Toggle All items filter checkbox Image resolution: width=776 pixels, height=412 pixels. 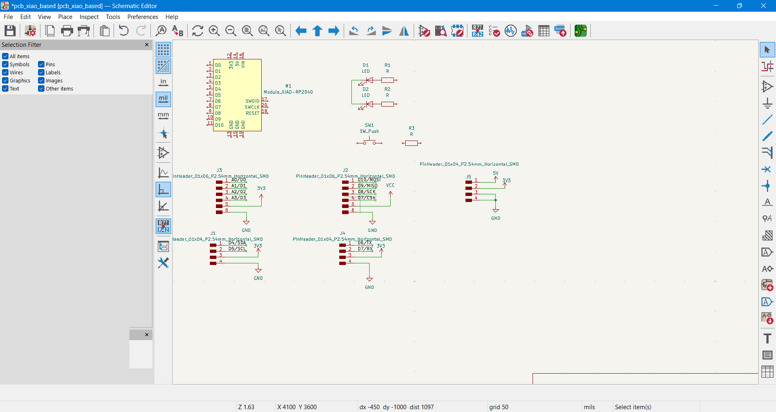pyautogui.click(x=5, y=56)
